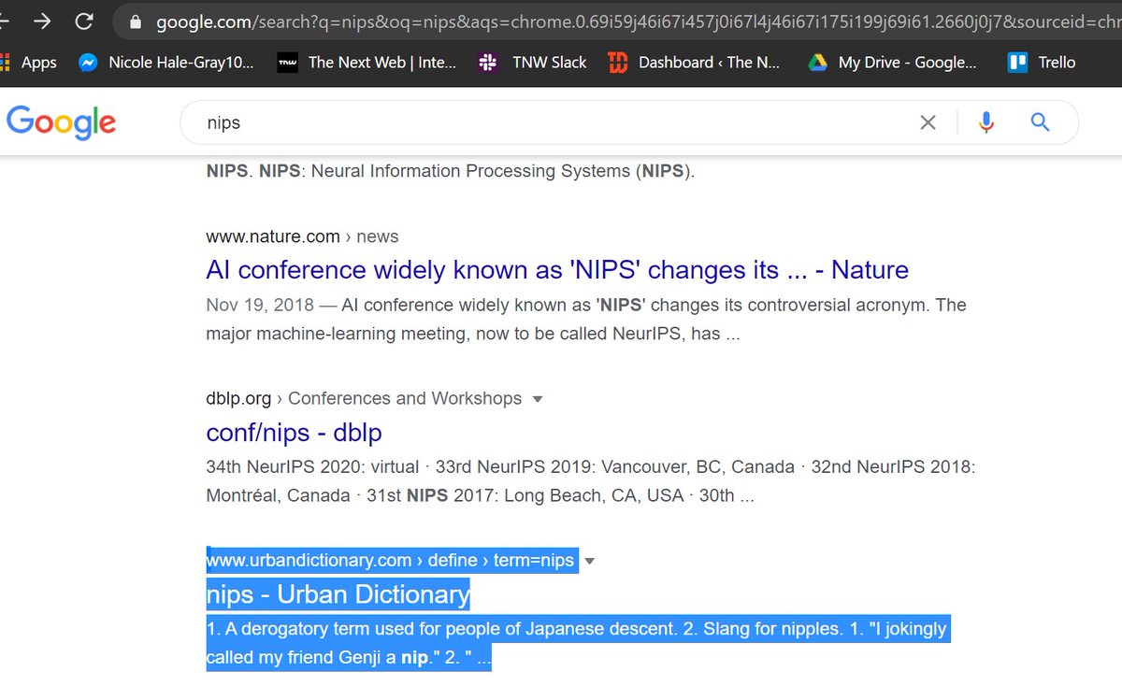The width and height of the screenshot is (1122, 686).
Task: Click the browser forward arrow
Action: pos(42,21)
